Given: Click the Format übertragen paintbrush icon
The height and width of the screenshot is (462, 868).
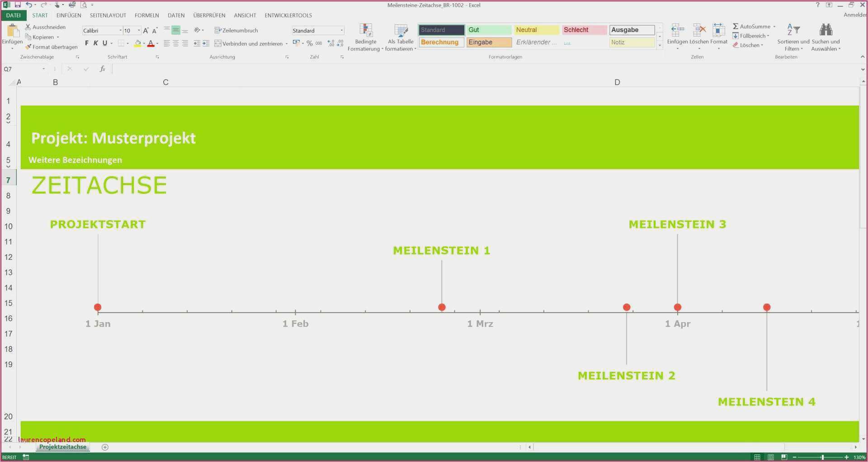Looking at the screenshot, I should [x=28, y=47].
